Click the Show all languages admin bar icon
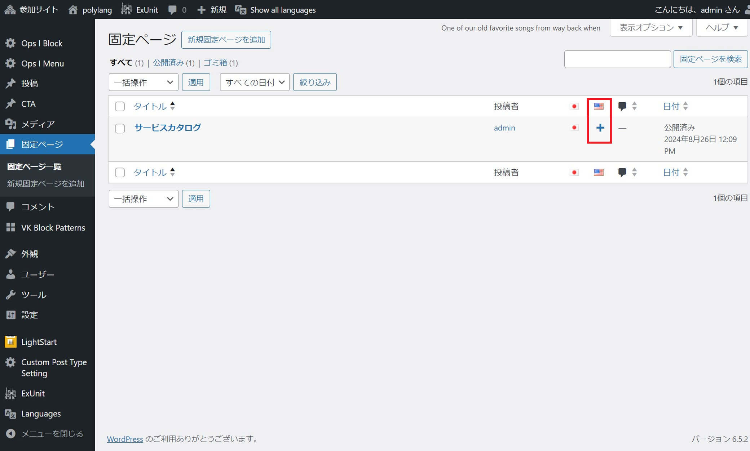The height and width of the screenshot is (451, 750). 241,10
